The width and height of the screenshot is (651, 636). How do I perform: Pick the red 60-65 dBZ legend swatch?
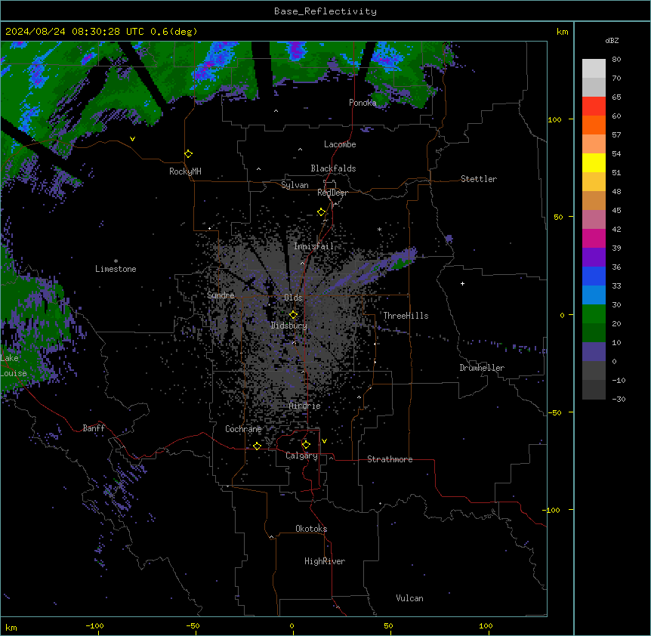point(594,107)
